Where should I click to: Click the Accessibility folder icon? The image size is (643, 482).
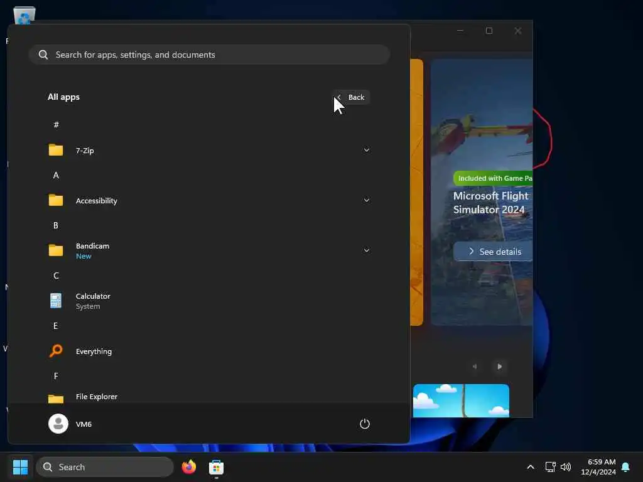coord(56,200)
